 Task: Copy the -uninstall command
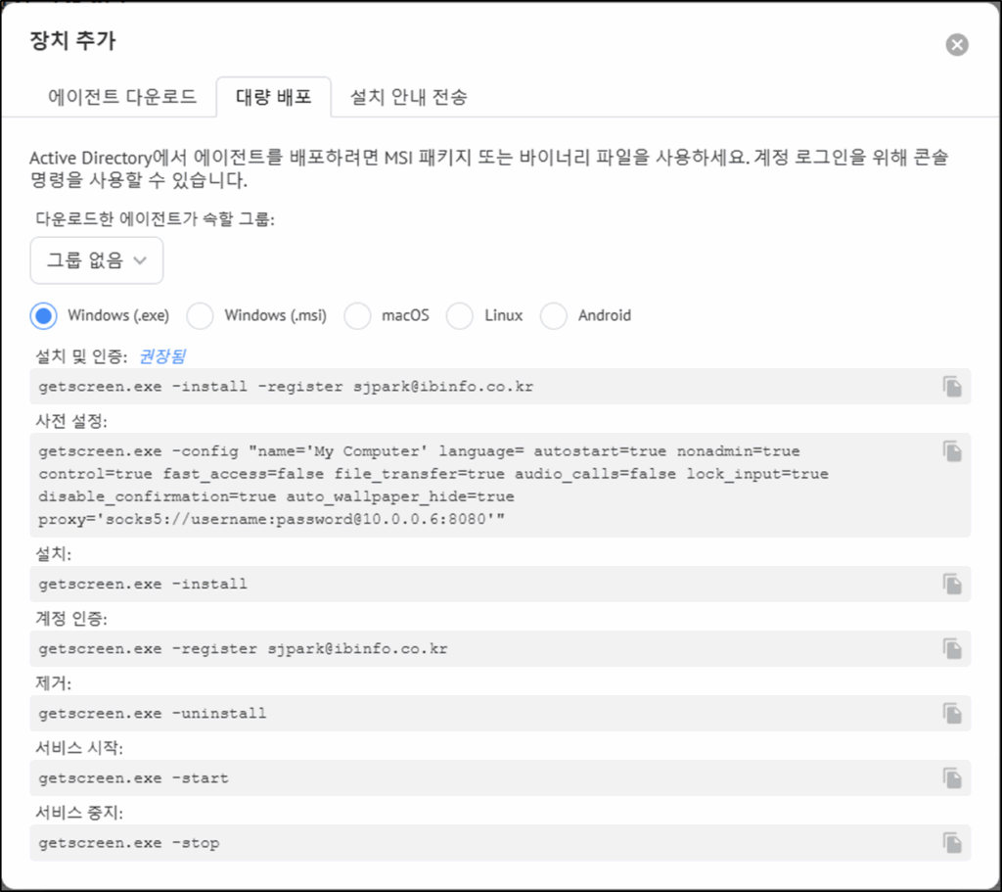952,713
